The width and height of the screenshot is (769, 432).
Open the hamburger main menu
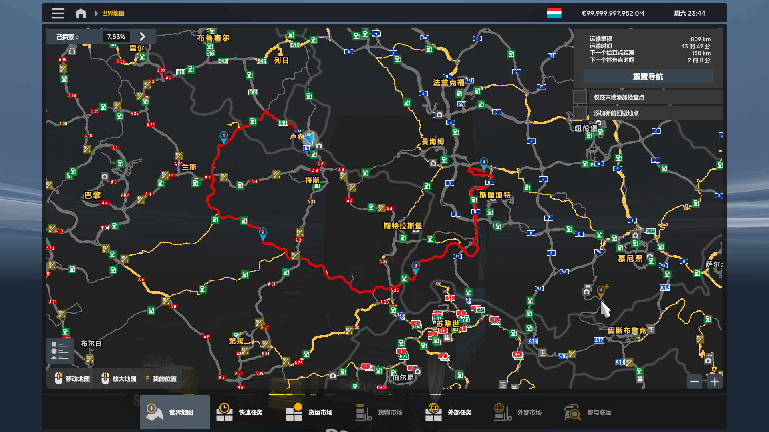(x=58, y=13)
